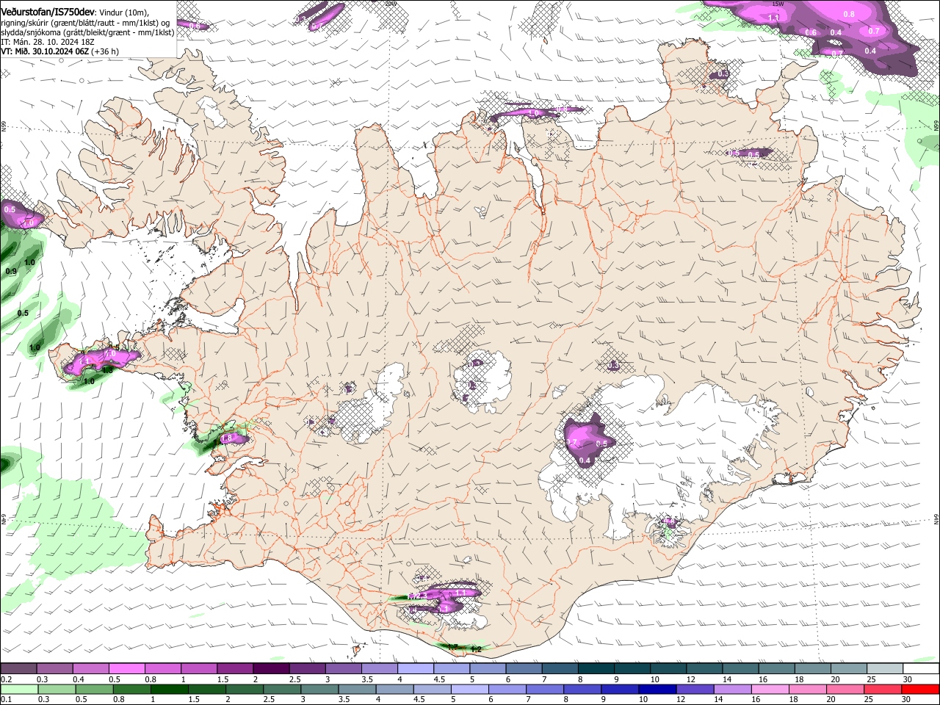Pick the 6 slate blue swatch in snow scale
Viewport: 940px width, 705px height.
[x=524, y=669]
